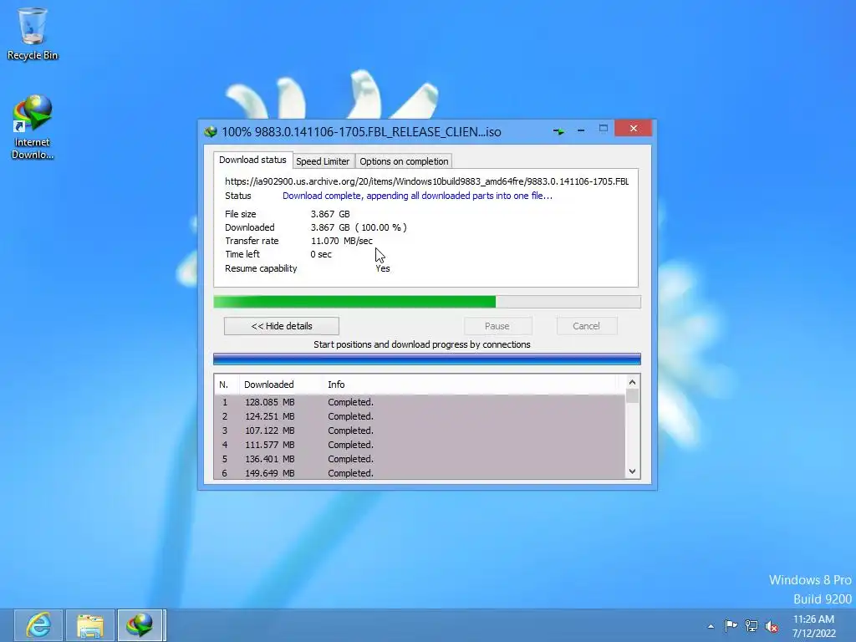Click the Transfer rate value 11.070 MB/sec
The image size is (856, 642).
coord(342,241)
